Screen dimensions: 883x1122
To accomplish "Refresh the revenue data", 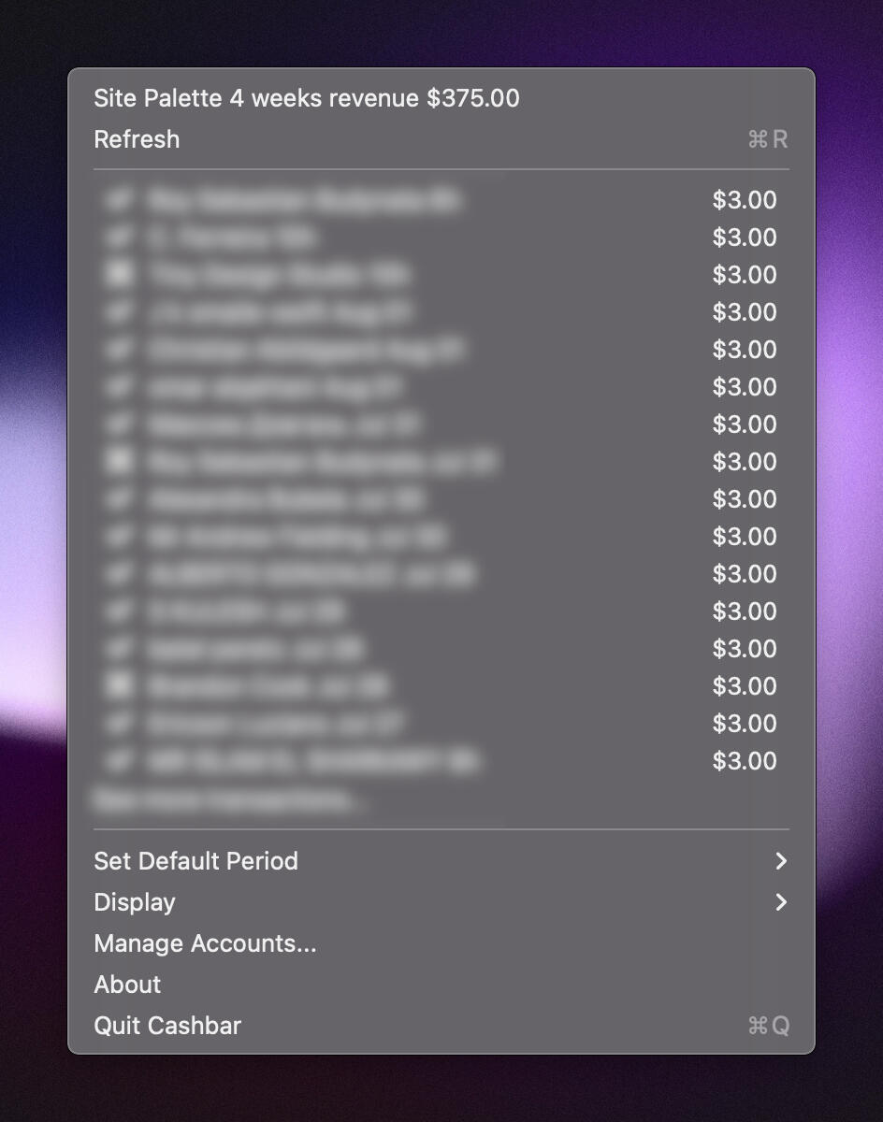I will (137, 139).
